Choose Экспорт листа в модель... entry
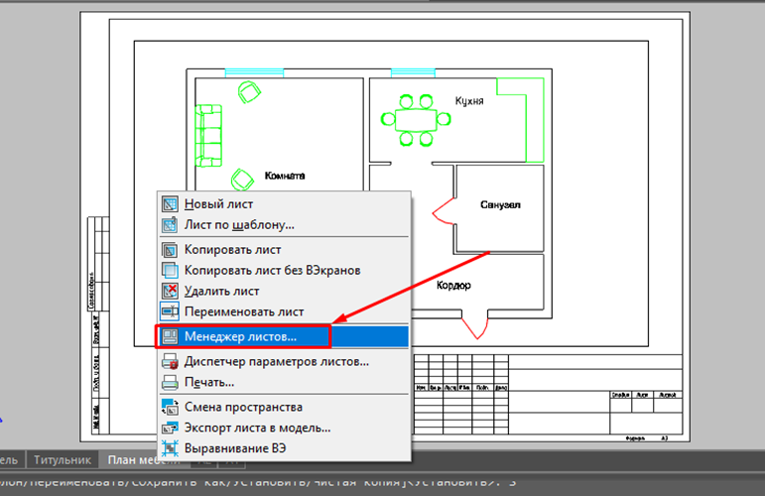The width and height of the screenshot is (765, 496). click(284, 428)
